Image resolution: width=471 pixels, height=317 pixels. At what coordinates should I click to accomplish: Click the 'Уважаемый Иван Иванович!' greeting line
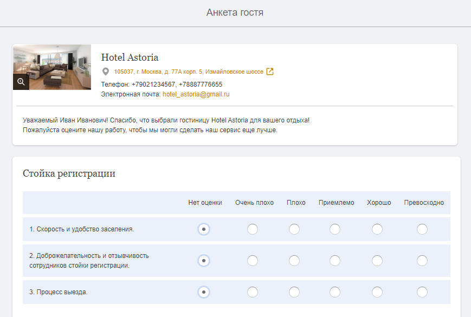coord(166,120)
